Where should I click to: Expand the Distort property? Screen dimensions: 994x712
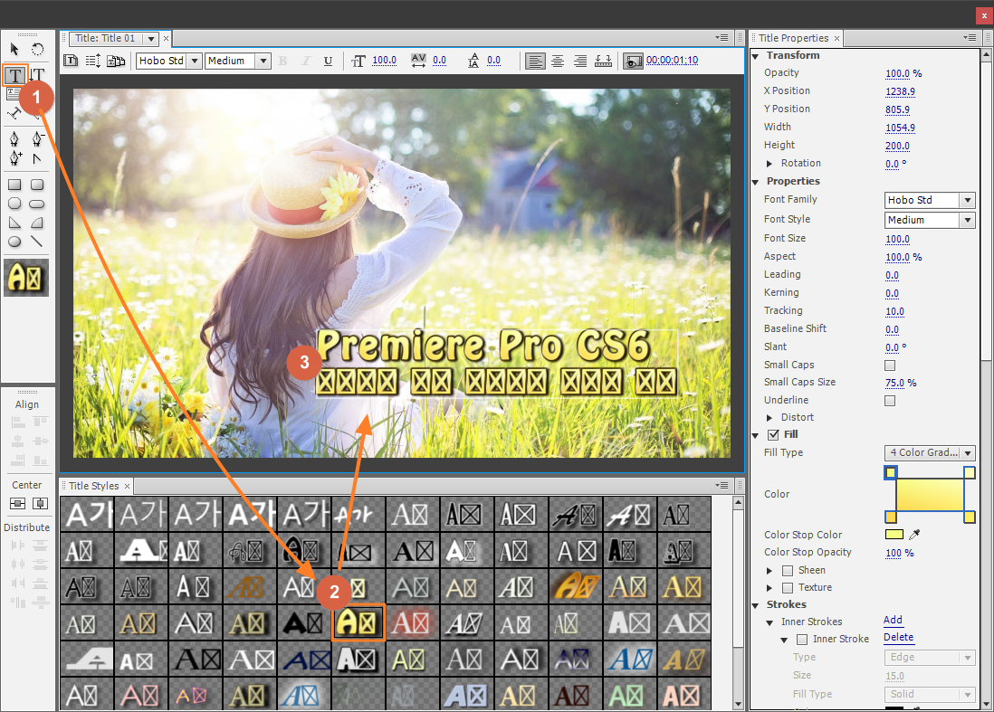[x=769, y=418]
